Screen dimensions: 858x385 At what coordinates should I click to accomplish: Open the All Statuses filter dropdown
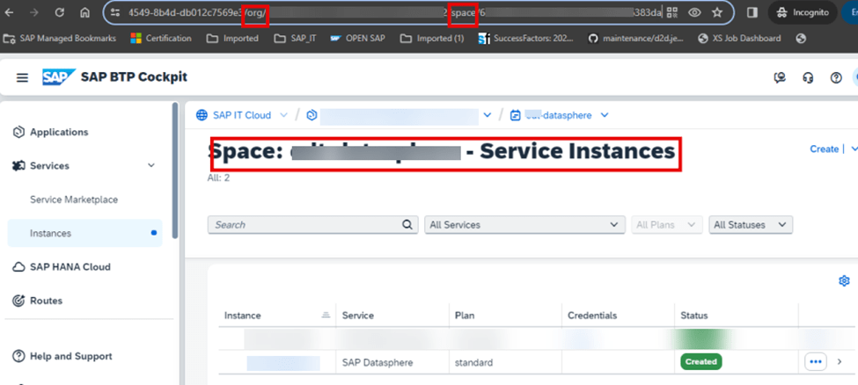751,225
